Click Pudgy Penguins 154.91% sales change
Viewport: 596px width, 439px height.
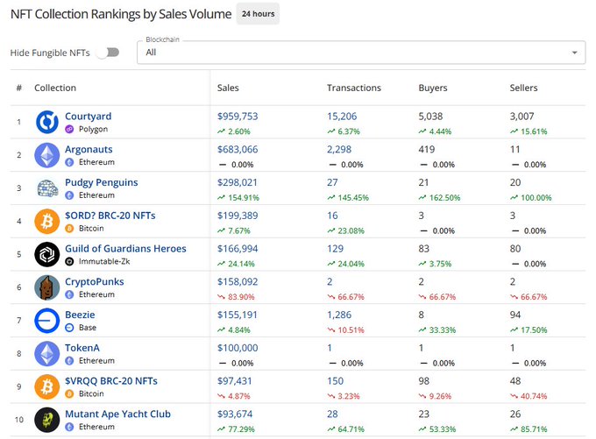pos(238,198)
